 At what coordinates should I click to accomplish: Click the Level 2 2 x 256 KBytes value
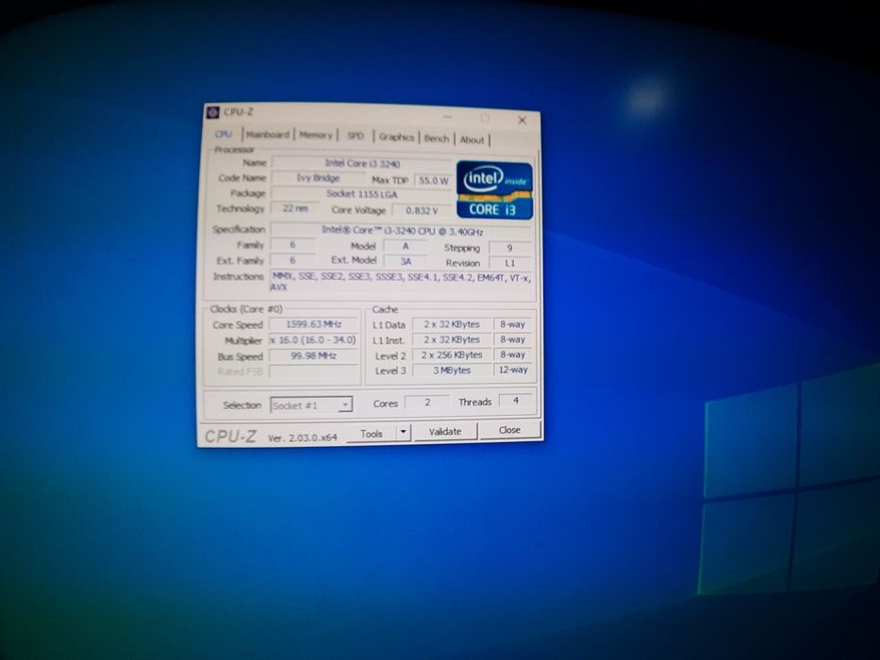pos(453,355)
